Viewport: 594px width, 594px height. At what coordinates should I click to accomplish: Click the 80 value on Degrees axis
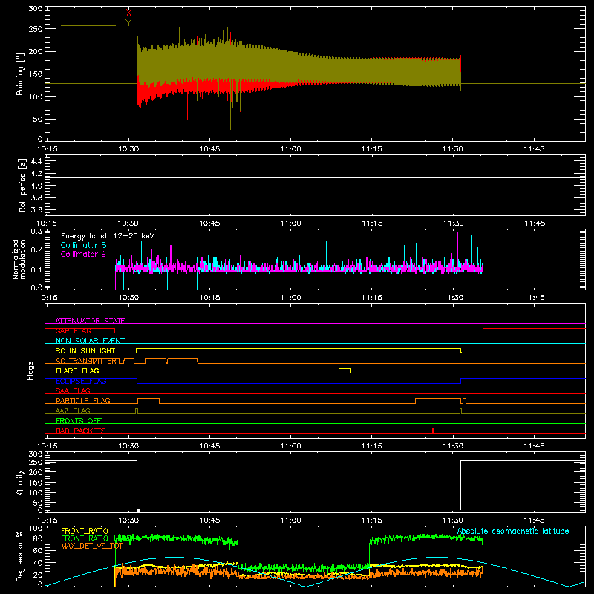(38, 538)
